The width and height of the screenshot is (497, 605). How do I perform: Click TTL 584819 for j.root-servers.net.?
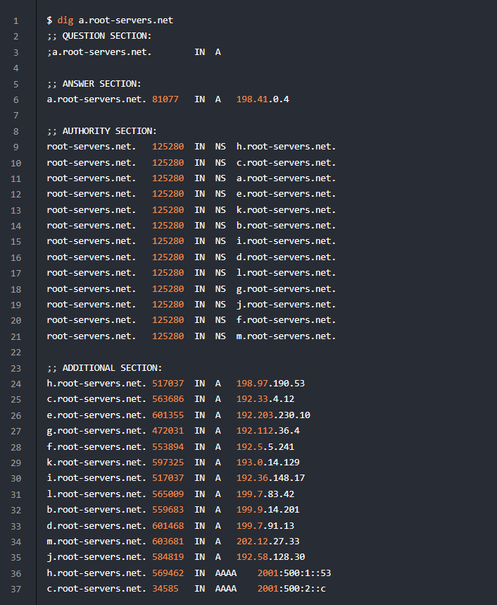pos(168,557)
